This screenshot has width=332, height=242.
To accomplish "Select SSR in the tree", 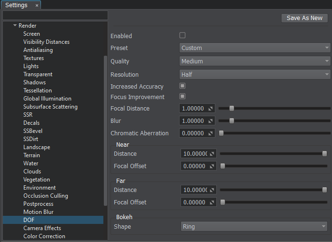I will [x=28, y=115].
